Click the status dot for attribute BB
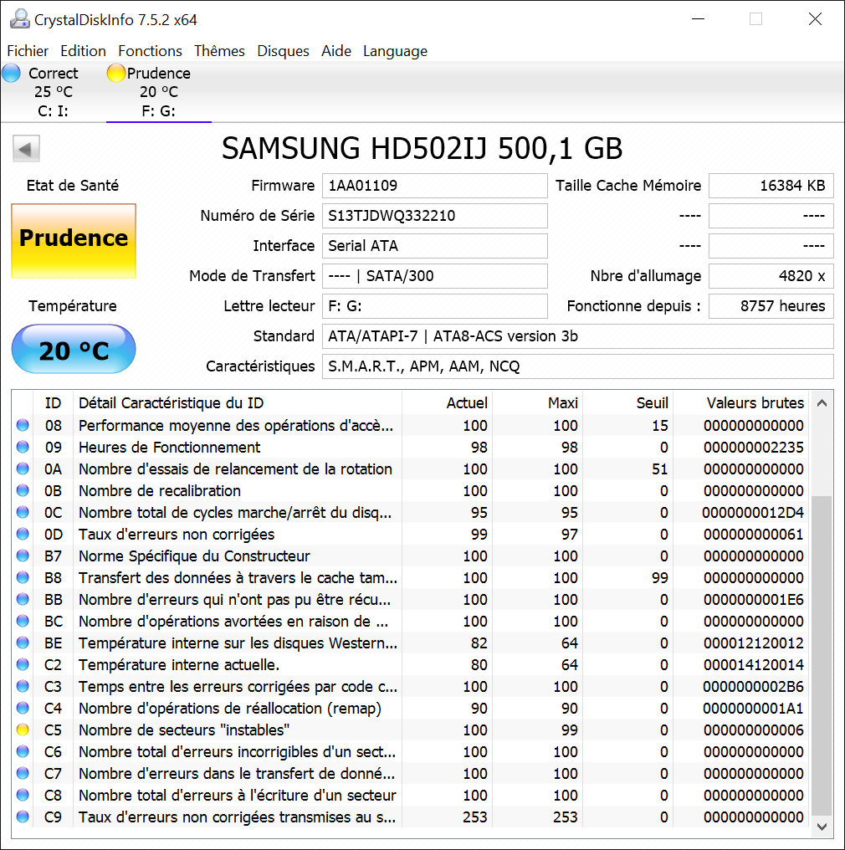845x850 pixels. (x=23, y=600)
